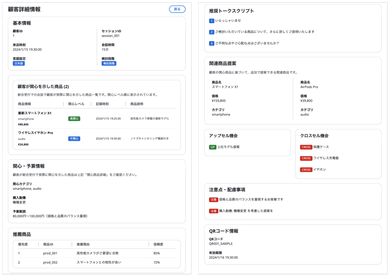Image resolution: width=392 pixels, height=278 pixels.
Task: Click the 注意 badge for 価格と品質のバランス note
Action: [x=213, y=199]
